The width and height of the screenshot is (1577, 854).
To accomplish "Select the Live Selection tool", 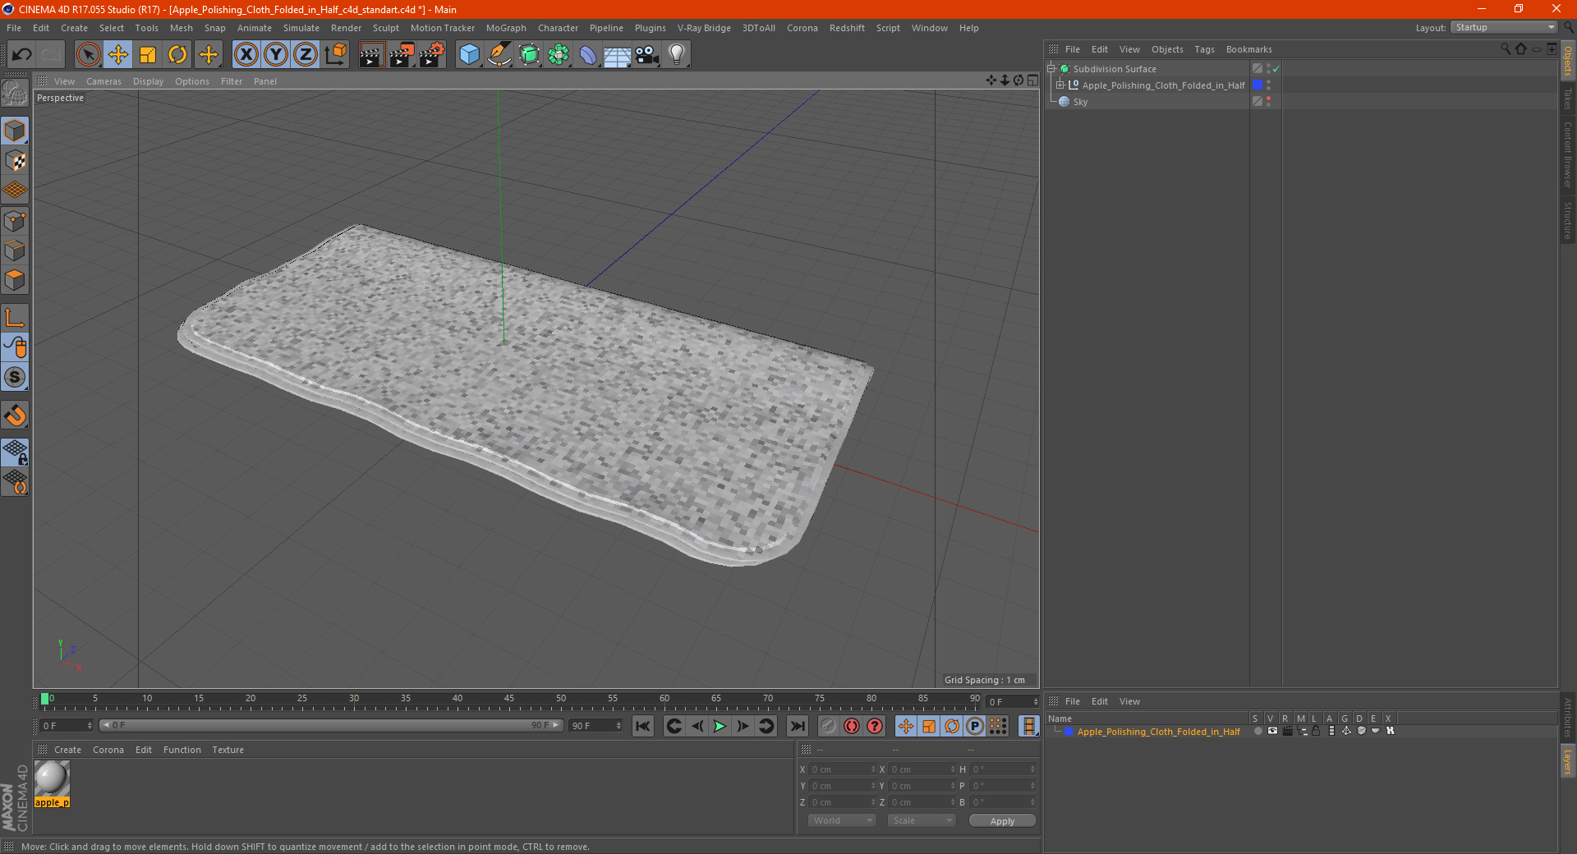I will click(x=88, y=55).
